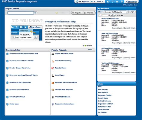Viewport: 142px width, 120px height.
Task: Select the third carousel dot
Action: coord(87,46)
